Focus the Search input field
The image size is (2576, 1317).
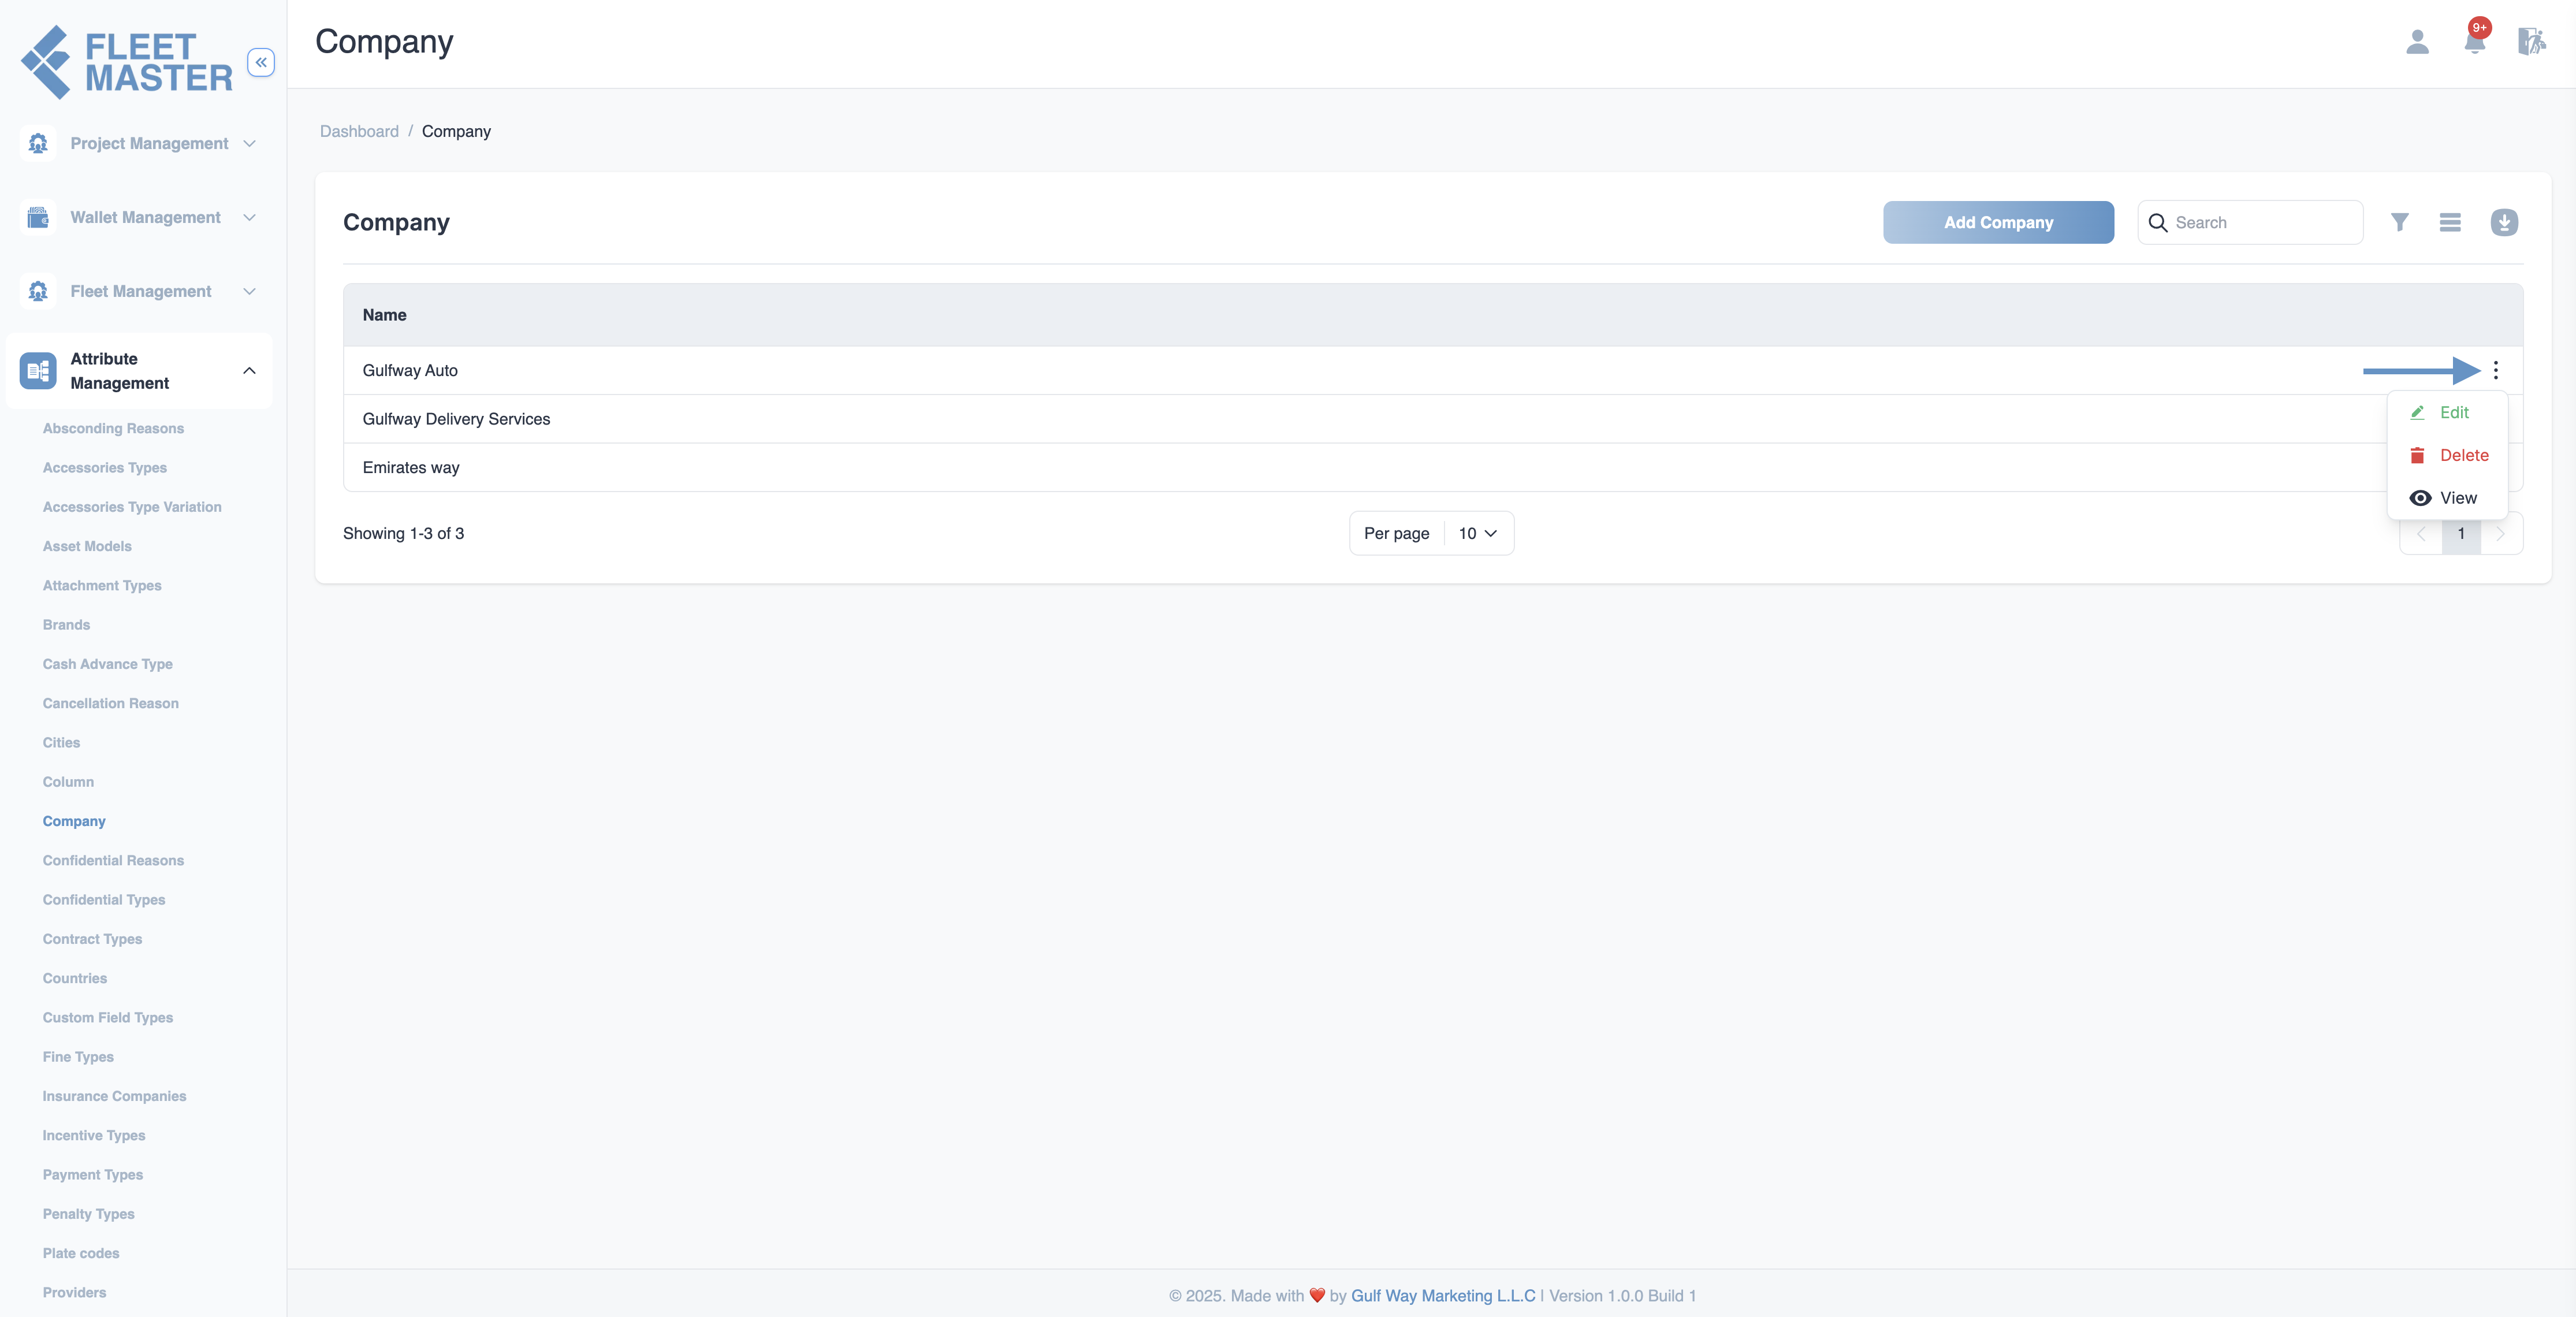[2250, 222]
